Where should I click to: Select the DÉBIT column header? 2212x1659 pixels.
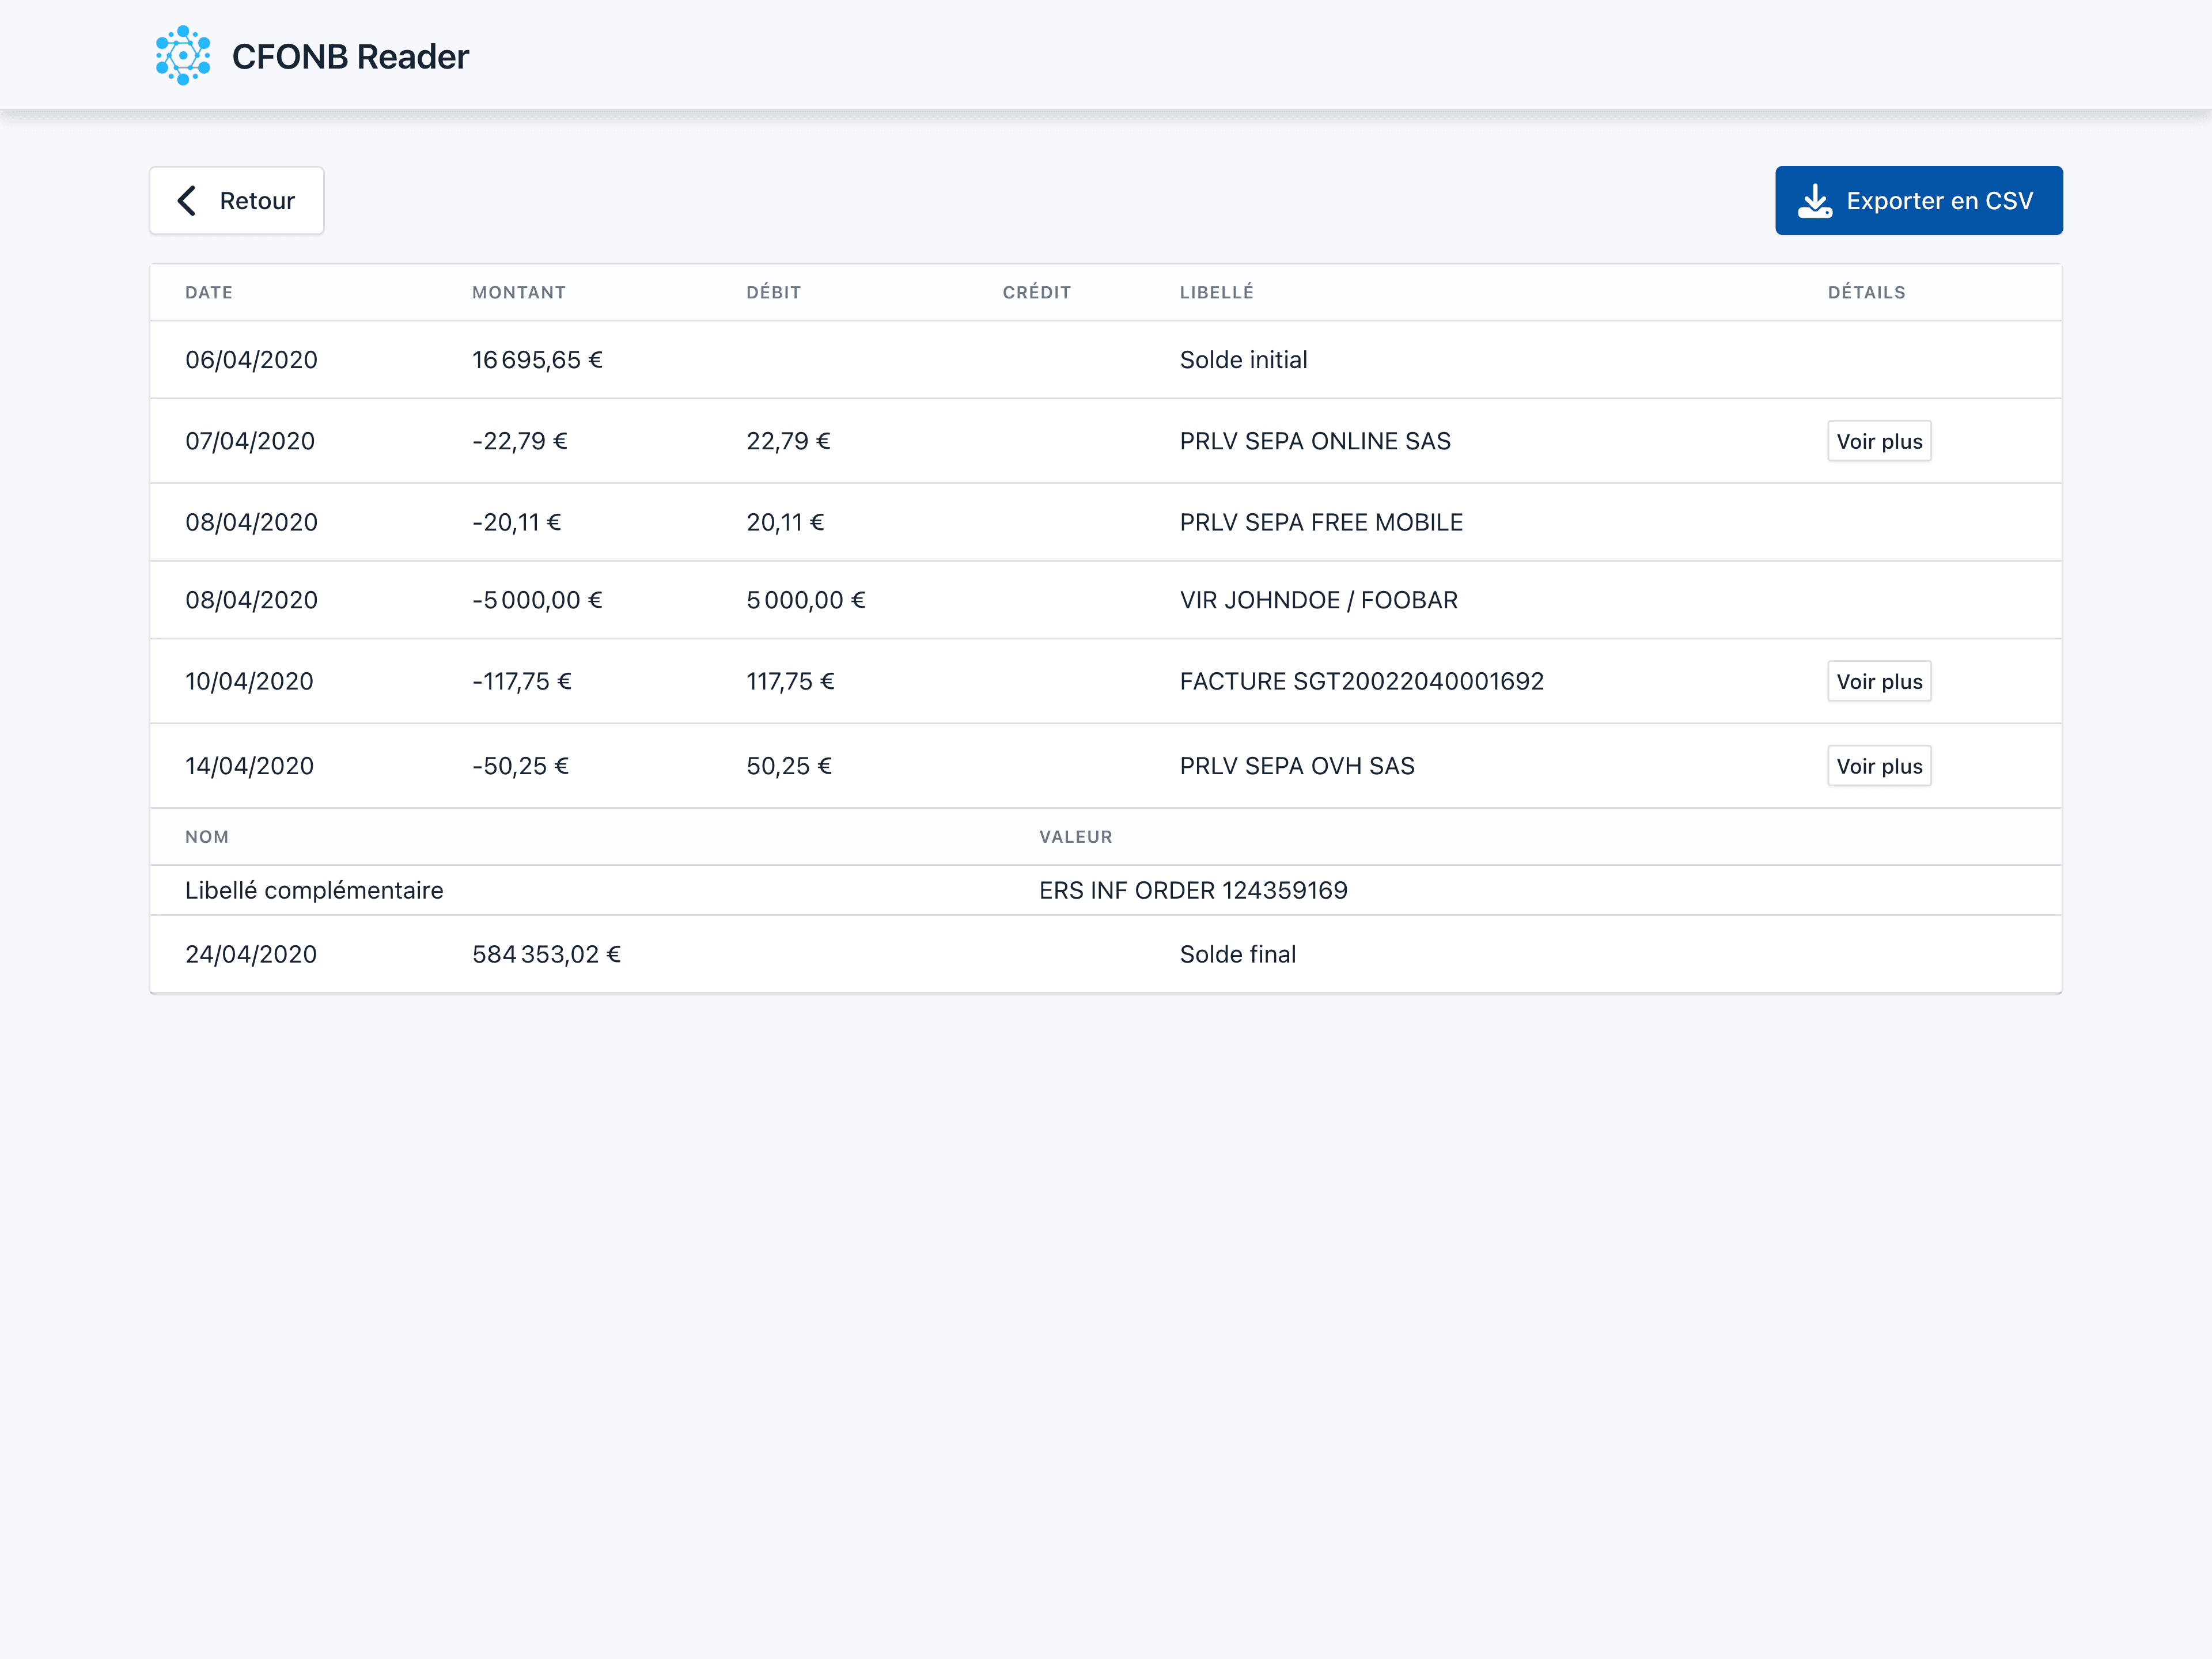[x=773, y=292]
